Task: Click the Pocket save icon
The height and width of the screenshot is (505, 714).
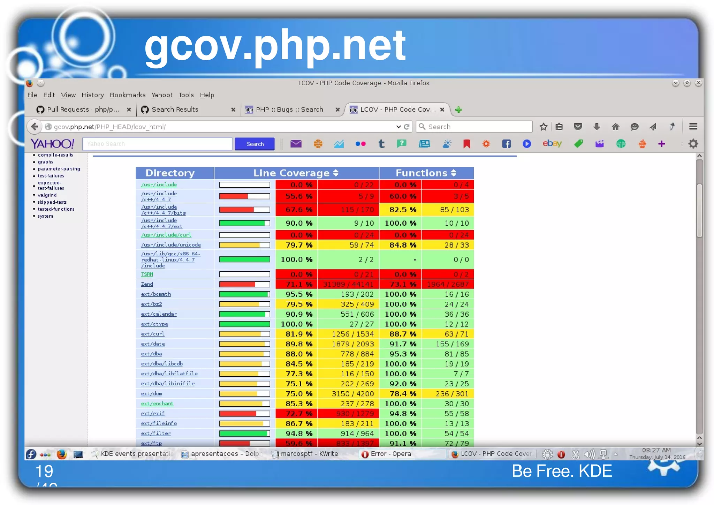Action: (x=578, y=127)
